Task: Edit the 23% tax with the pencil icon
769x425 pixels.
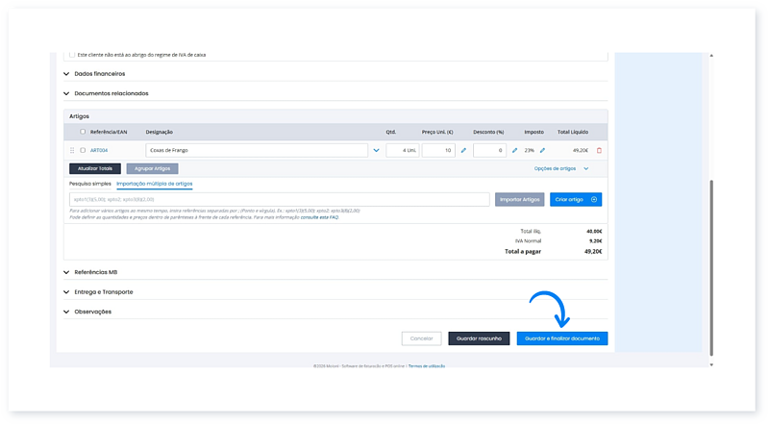Action: (x=542, y=150)
